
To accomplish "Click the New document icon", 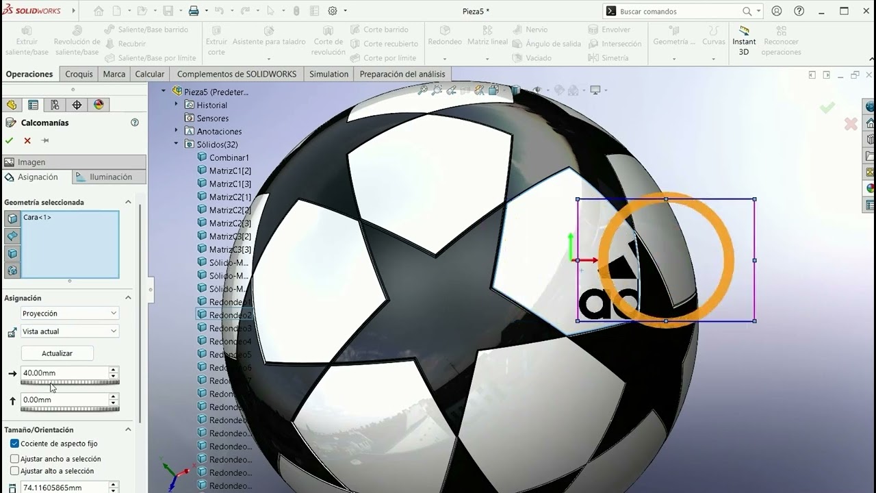I will (x=117, y=11).
